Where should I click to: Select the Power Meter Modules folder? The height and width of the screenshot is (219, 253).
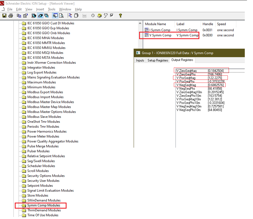[x=43, y=136]
